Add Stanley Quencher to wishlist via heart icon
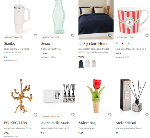Viewport: 150px width, 138px height. [36, 36]
